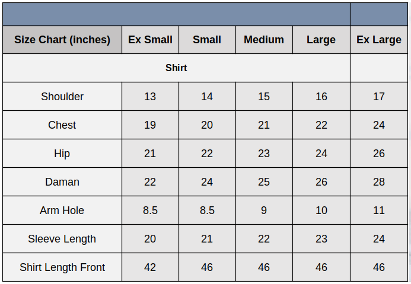Select the Small Chest value 20
The height and width of the screenshot is (284, 411).
point(207,125)
